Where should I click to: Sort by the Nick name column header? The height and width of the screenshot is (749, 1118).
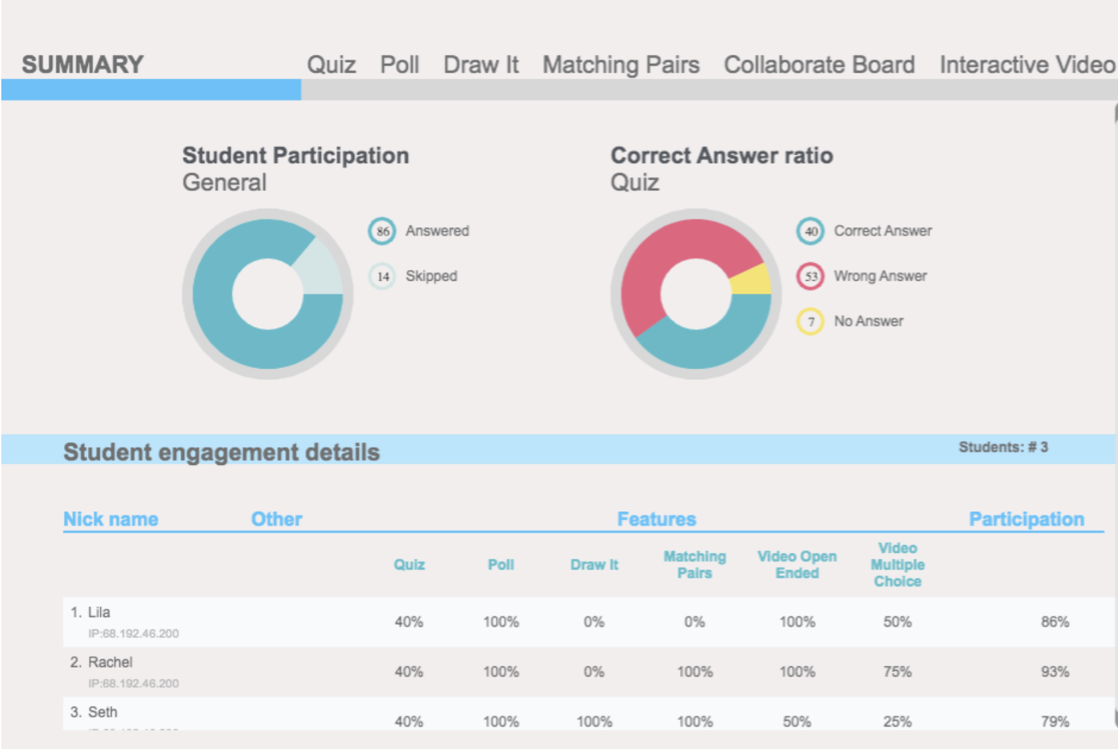coord(110,519)
